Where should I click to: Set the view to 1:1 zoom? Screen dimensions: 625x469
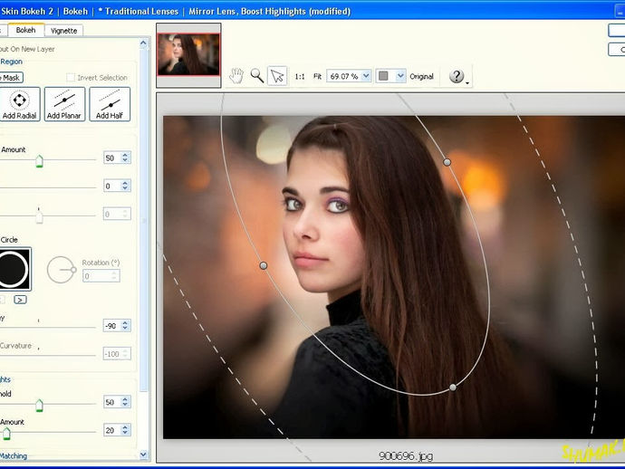point(300,76)
